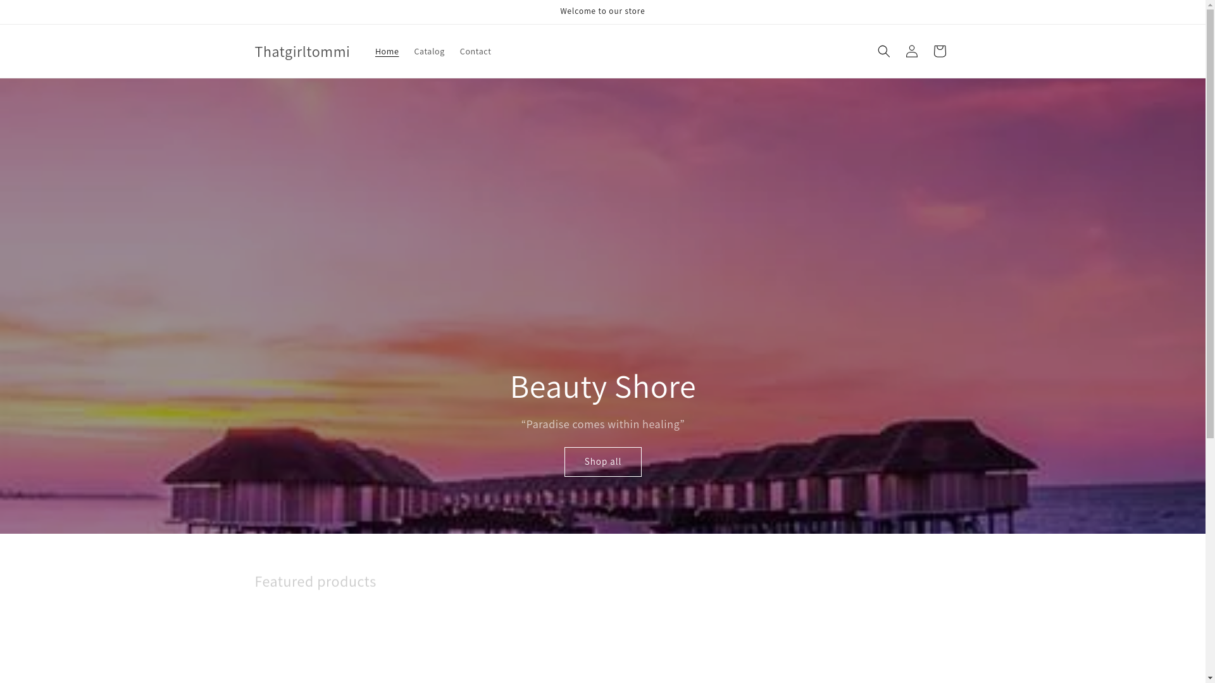Click the Paradise comes within healing tagline

pyautogui.click(x=602, y=424)
